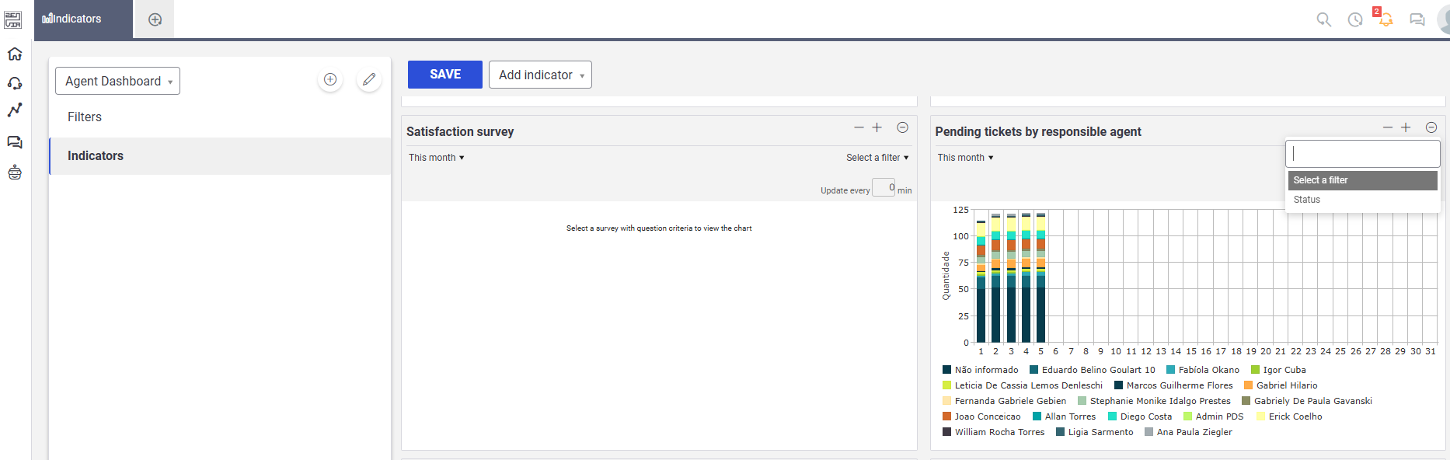1450x460 pixels.
Task: Click the filter search input field
Action: [x=1363, y=154]
